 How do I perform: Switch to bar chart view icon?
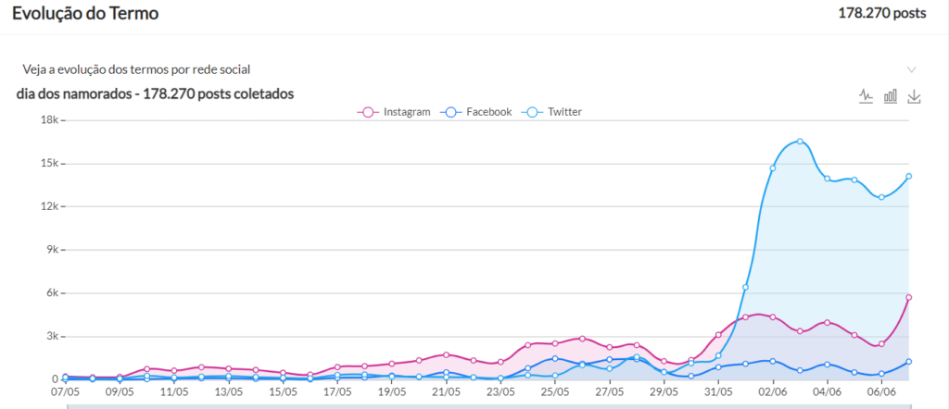coord(891,95)
